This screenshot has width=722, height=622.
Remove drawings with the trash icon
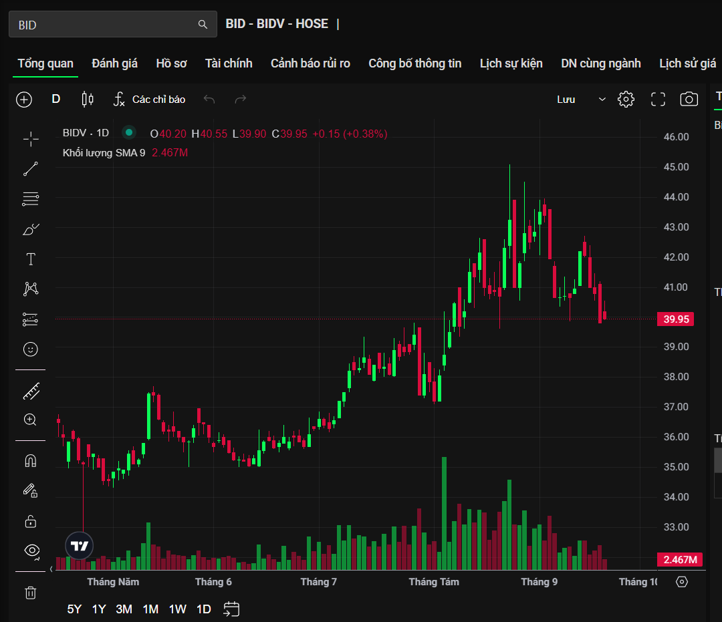30,593
